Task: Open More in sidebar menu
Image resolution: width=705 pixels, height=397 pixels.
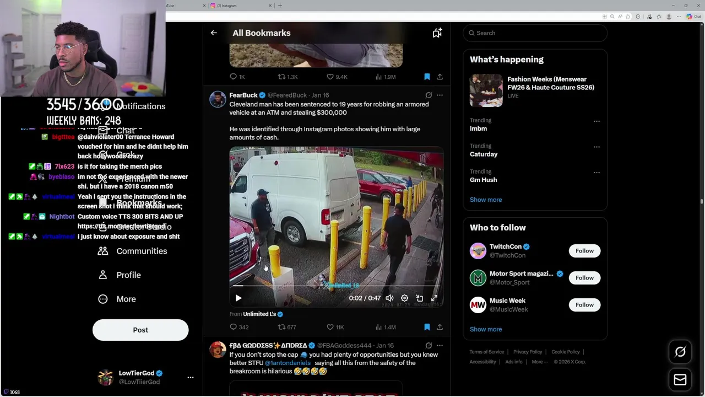Action: (117, 299)
